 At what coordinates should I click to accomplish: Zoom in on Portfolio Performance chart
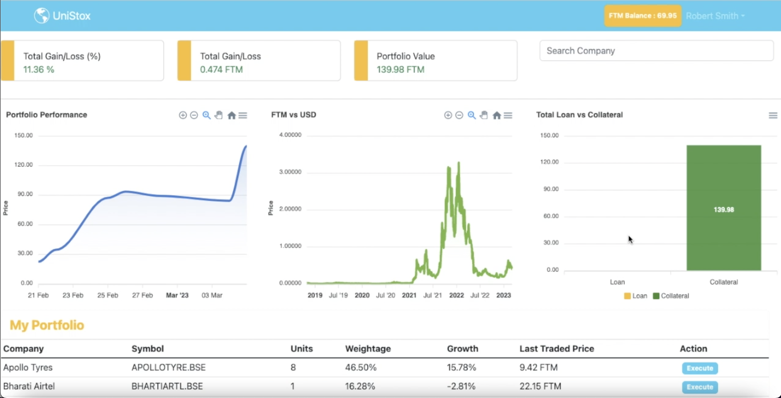[x=183, y=115]
